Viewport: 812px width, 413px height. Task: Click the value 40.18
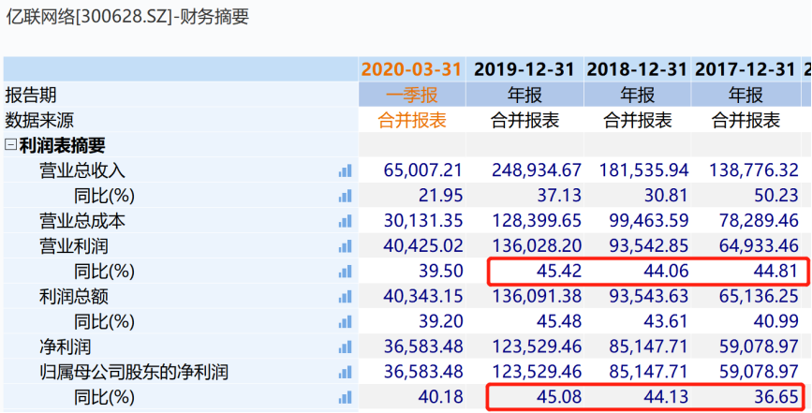[441, 397]
